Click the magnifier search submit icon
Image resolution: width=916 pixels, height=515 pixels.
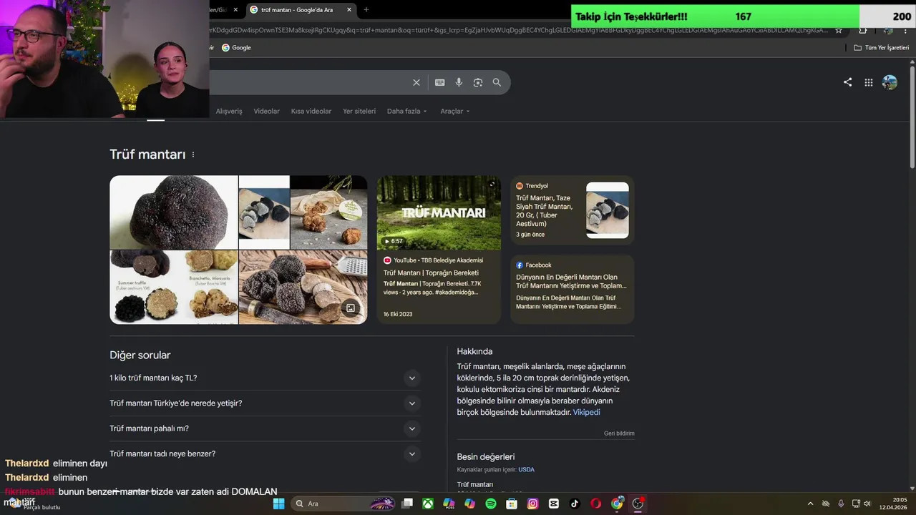tap(497, 82)
